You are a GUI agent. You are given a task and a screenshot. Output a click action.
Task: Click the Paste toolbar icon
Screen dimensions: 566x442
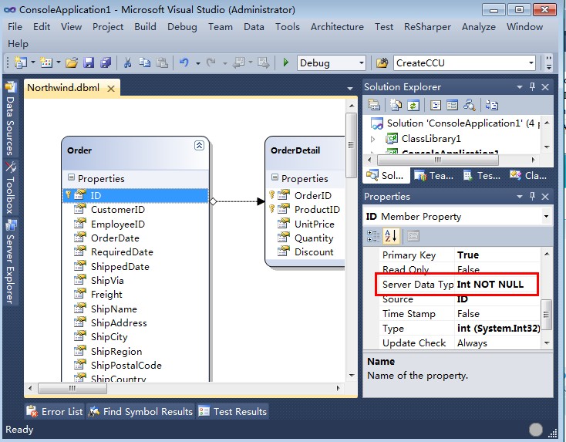tap(162, 62)
